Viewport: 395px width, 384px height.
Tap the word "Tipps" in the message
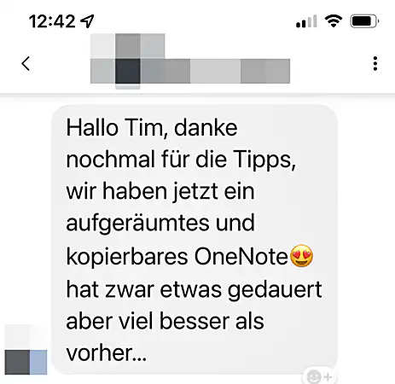(265, 160)
